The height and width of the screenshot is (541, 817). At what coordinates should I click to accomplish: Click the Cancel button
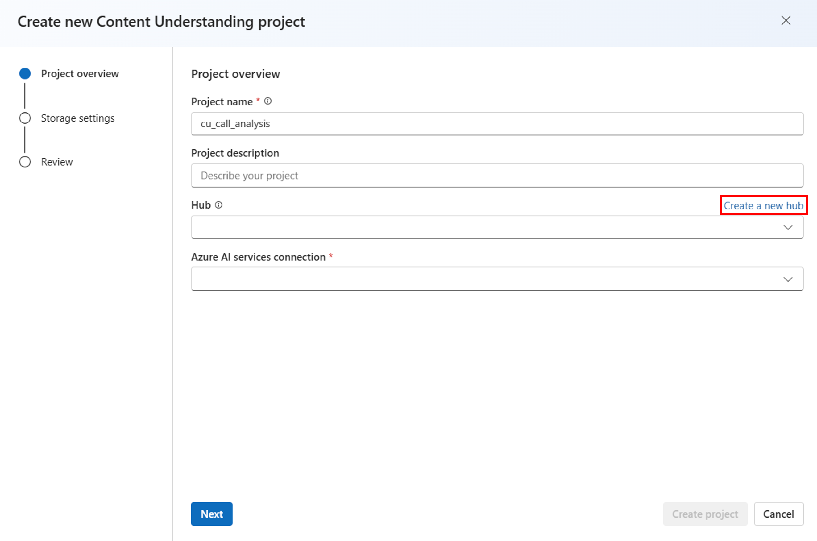point(779,514)
